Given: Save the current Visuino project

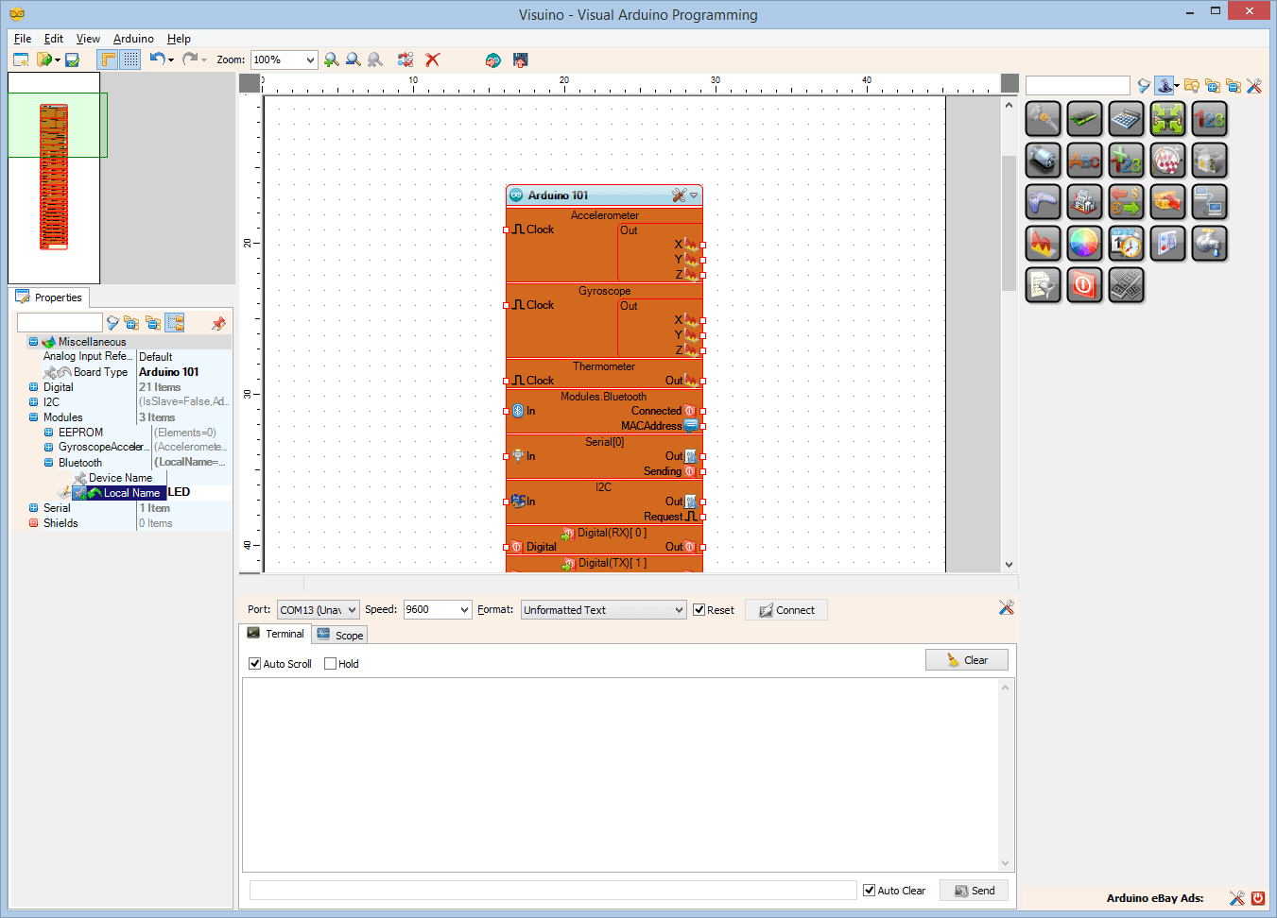Looking at the screenshot, I should pyautogui.click(x=72, y=59).
